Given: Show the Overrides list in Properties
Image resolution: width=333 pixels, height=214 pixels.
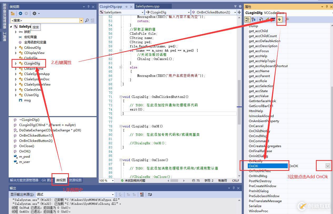Looking at the screenshot, I should tap(280, 19).
